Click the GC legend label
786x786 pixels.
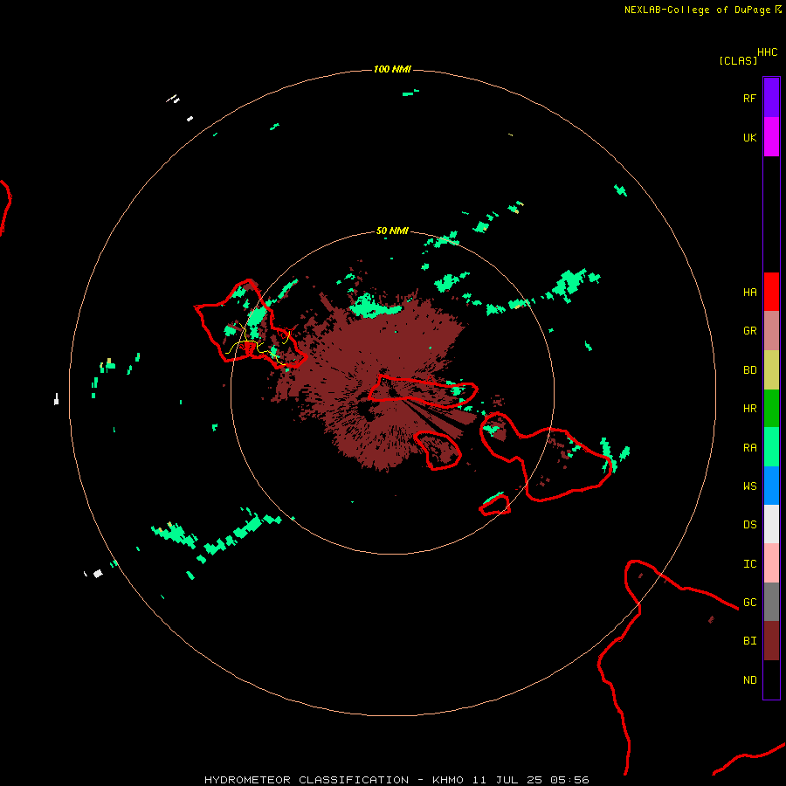coord(749,602)
